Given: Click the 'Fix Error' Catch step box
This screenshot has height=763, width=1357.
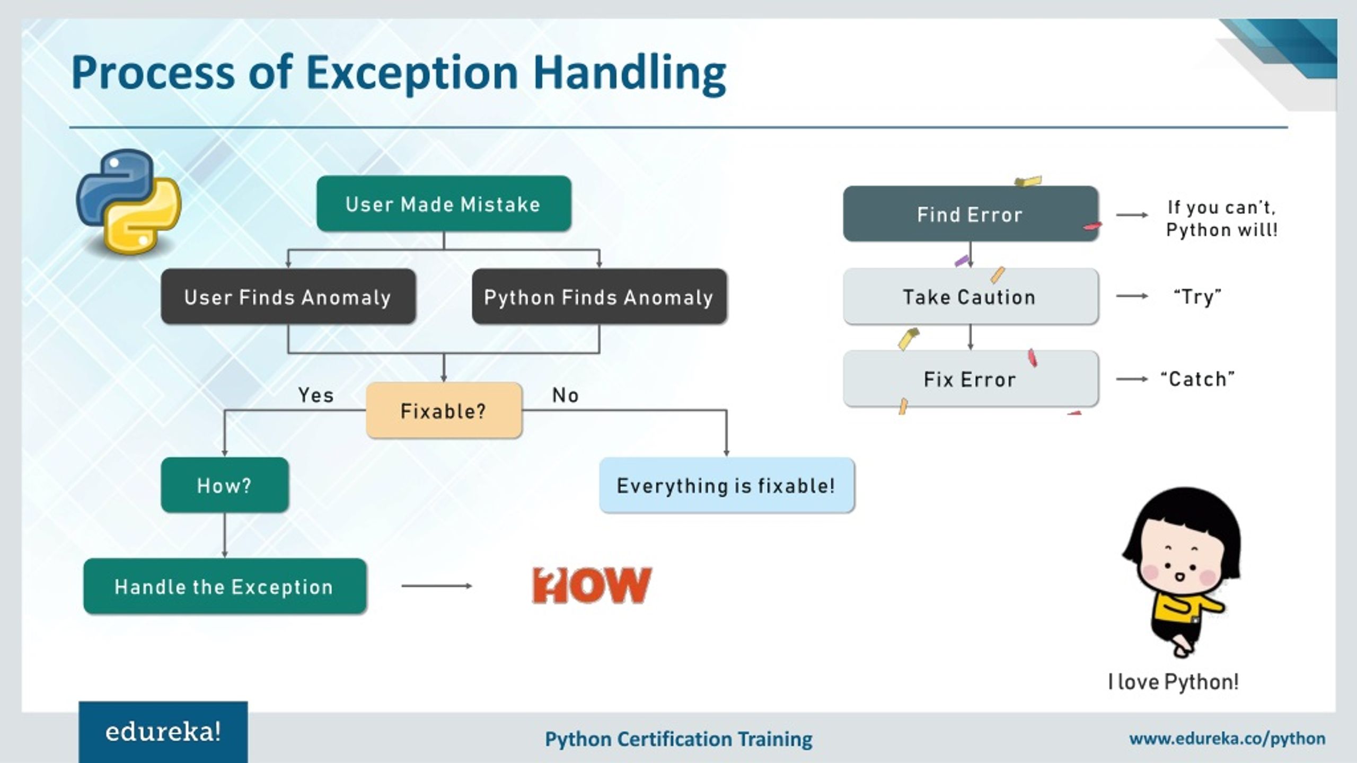Looking at the screenshot, I should (x=970, y=378).
